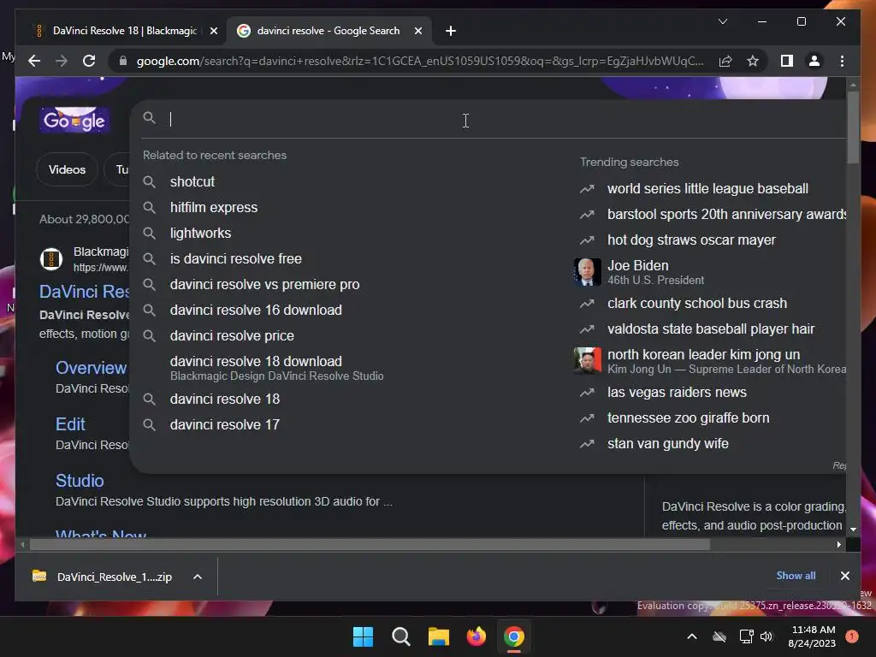Screen dimensions: 876x657
Task: Select 'is davinci resolve free' suggestion
Action: pyautogui.click(x=235, y=258)
